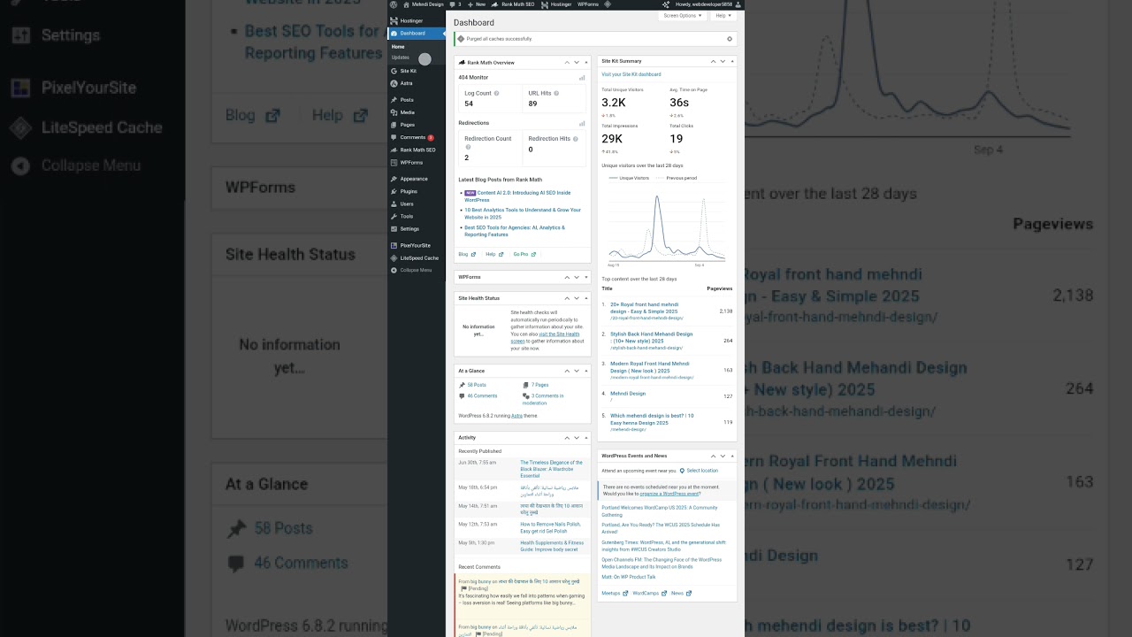This screenshot has width=1132, height=637.
Task: Collapse the Activity widget
Action: pos(585,437)
